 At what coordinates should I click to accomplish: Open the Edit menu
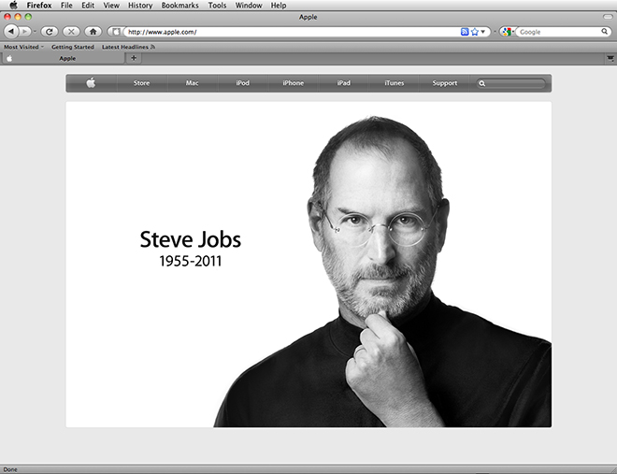click(x=88, y=5)
